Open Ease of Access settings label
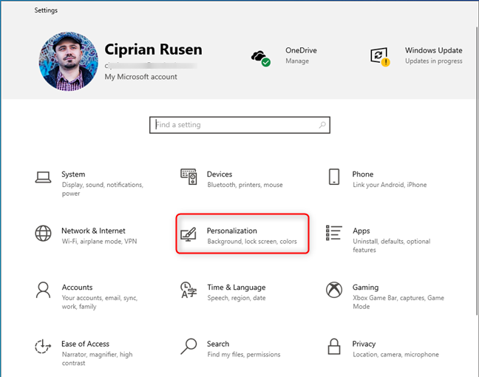The image size is (479, 377). click(85, 344)
